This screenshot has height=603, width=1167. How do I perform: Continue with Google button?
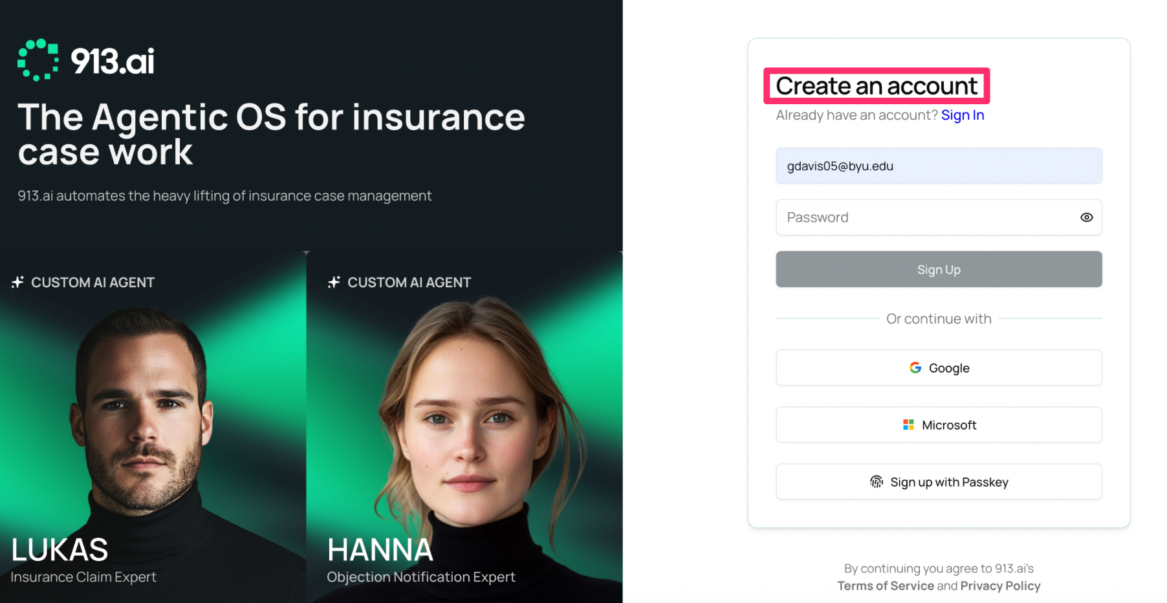[939, 367]
